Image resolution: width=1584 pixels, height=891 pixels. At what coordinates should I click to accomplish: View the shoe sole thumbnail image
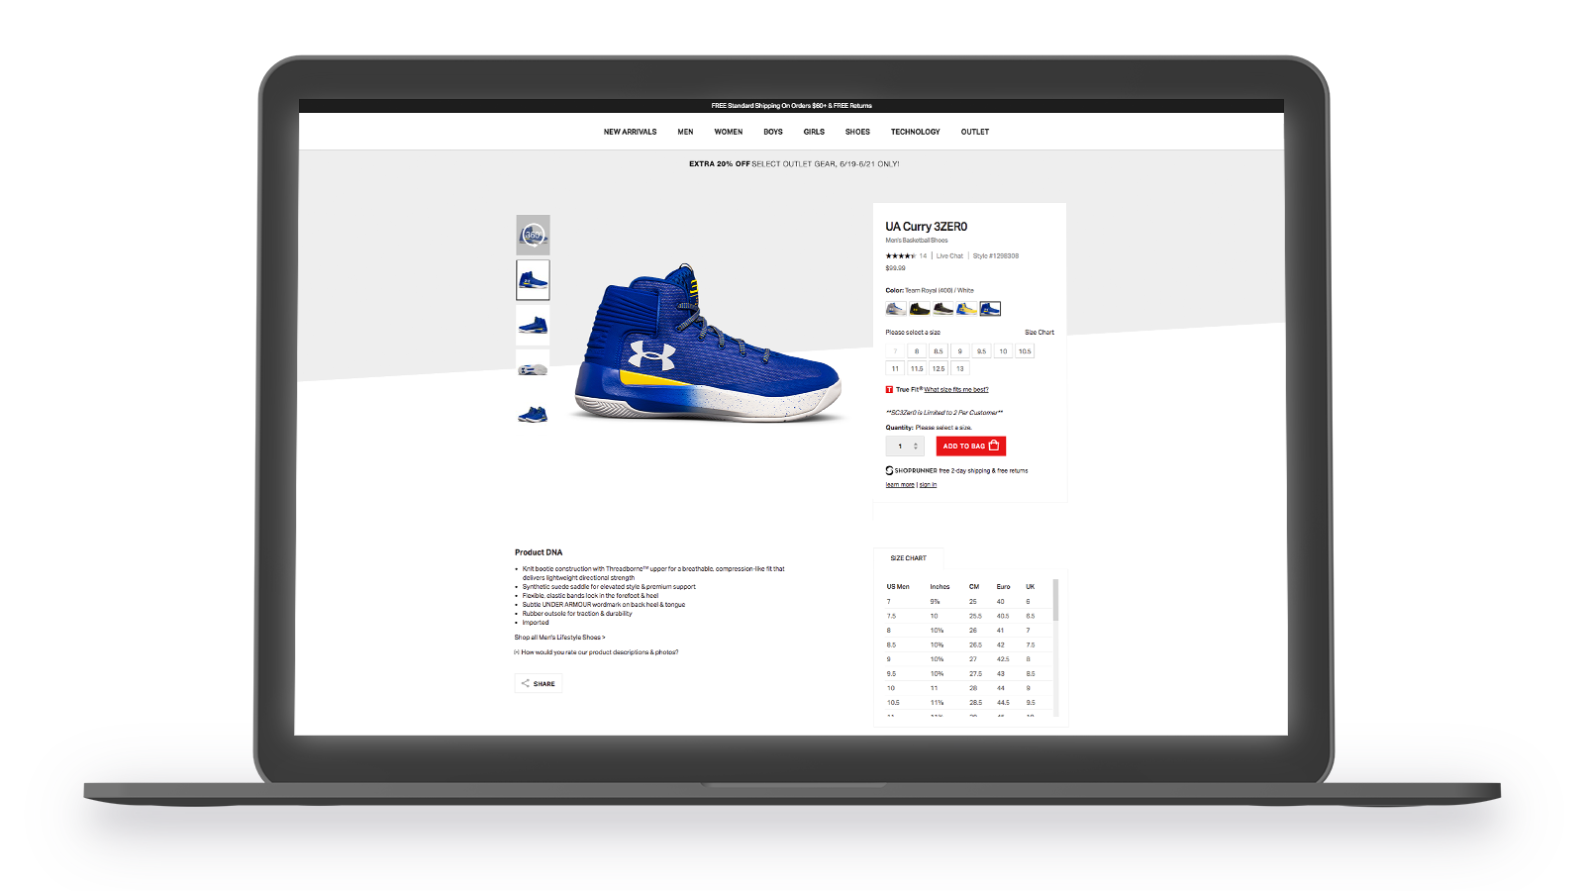point(533,369)
